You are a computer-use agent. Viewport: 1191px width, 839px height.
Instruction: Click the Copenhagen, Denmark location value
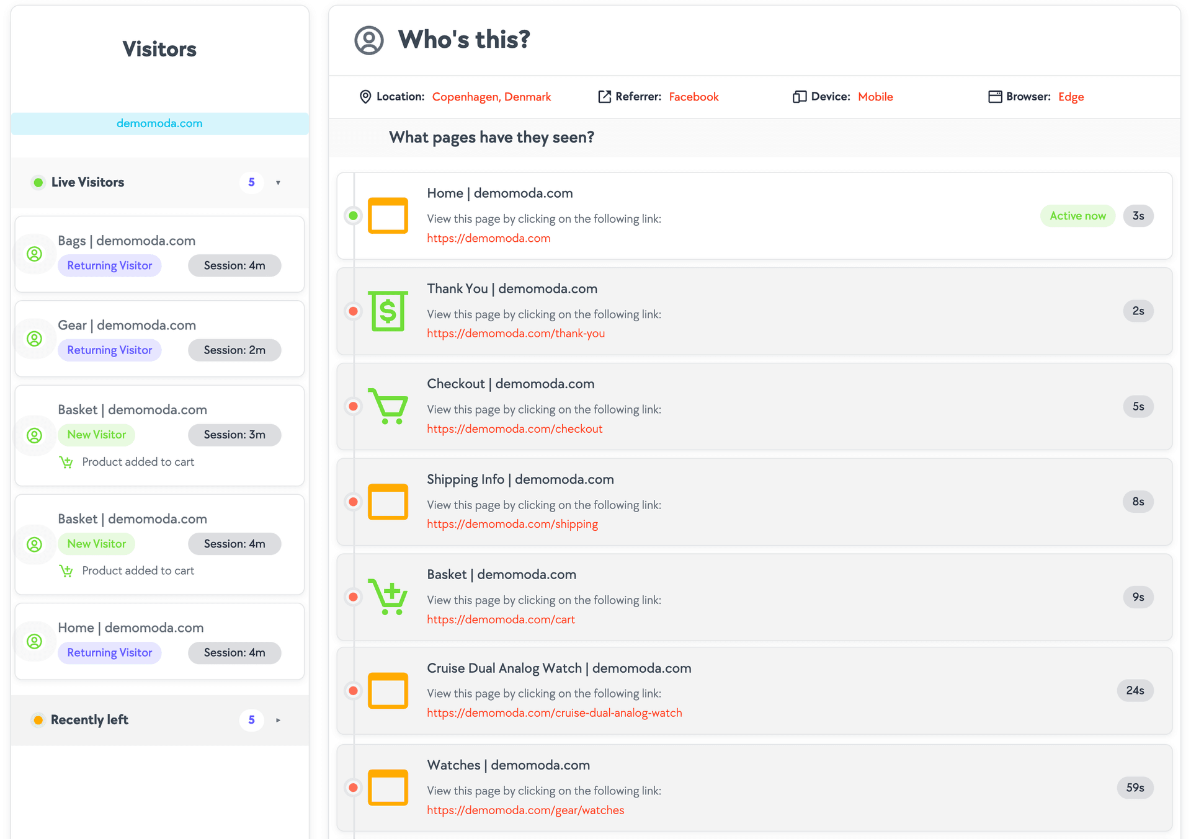(x=491, y=97)
